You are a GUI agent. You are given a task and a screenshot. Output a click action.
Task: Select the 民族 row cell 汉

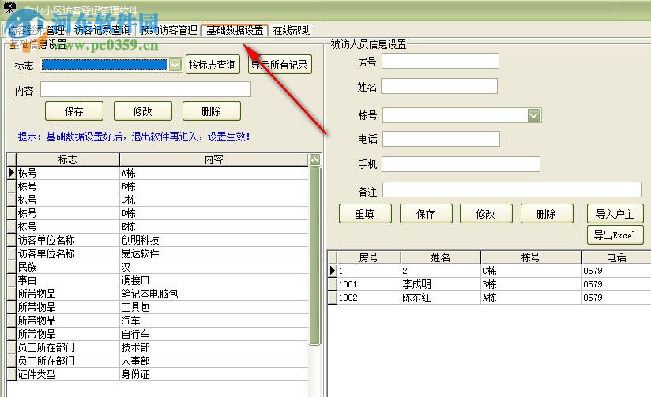(x=214, y=267)
